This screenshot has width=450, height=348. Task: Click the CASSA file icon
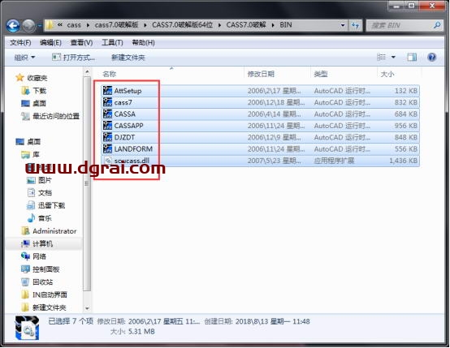107,114
